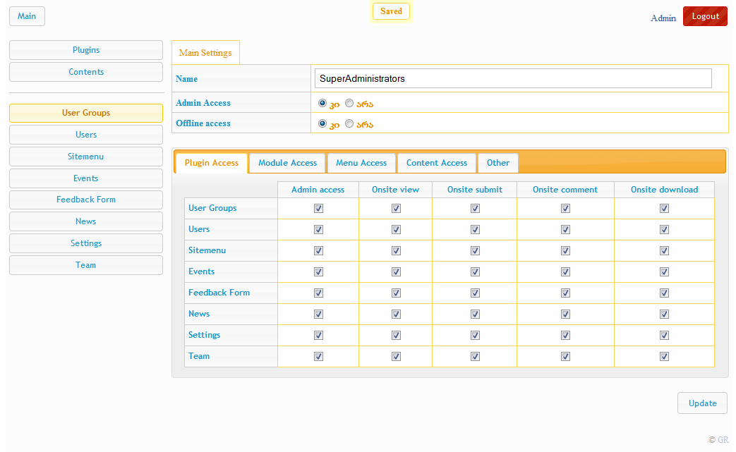Go to Feedback Form in sidebar

[x=86, y=200]
